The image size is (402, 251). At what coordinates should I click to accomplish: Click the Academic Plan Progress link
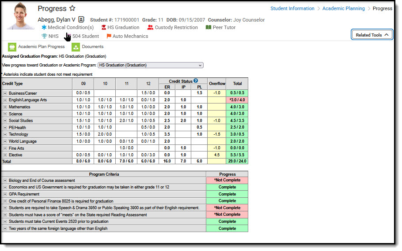(x=41, y=47)
